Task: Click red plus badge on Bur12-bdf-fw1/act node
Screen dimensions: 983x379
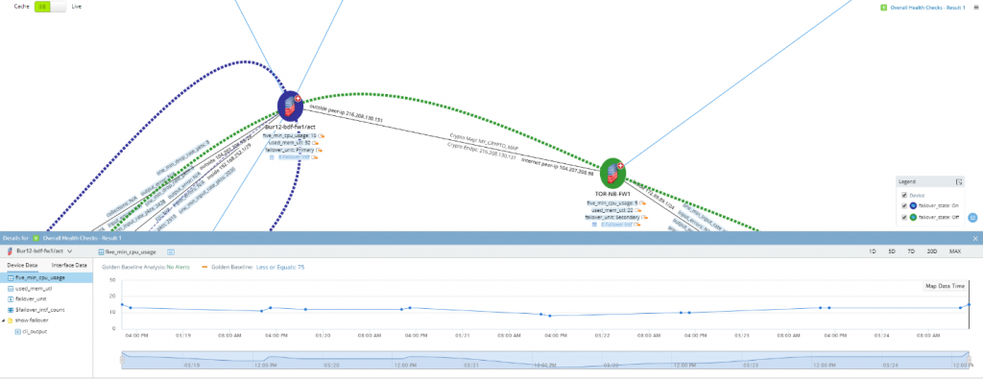Action: (298, 99)
